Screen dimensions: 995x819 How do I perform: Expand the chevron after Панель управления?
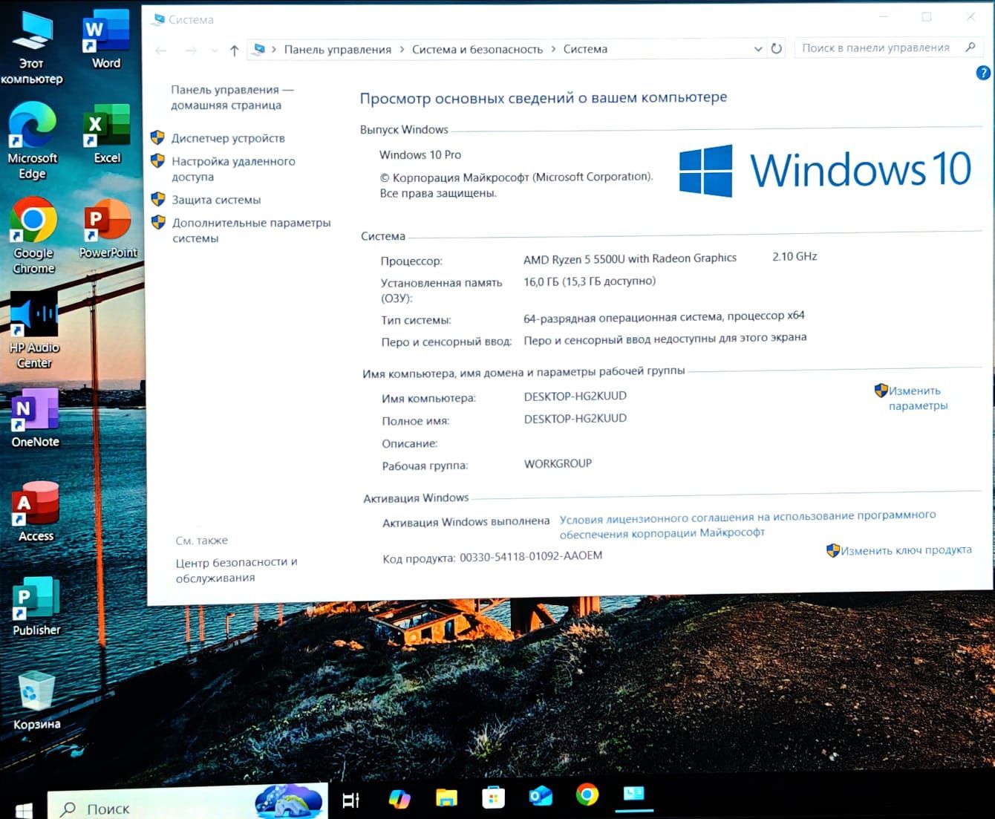pyautogui.click(x=402, y=50)
